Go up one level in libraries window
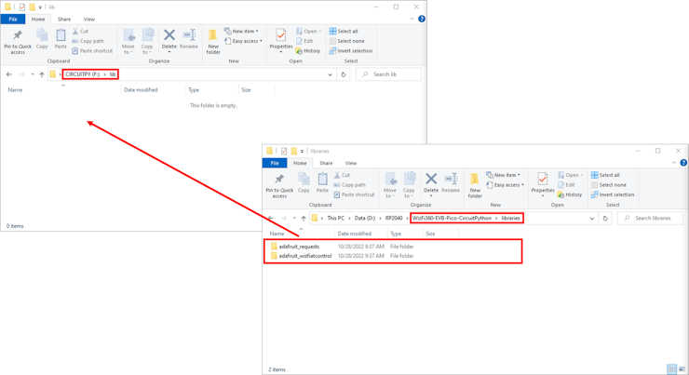This screenshot has width=689, height=375. click(304, 219)
